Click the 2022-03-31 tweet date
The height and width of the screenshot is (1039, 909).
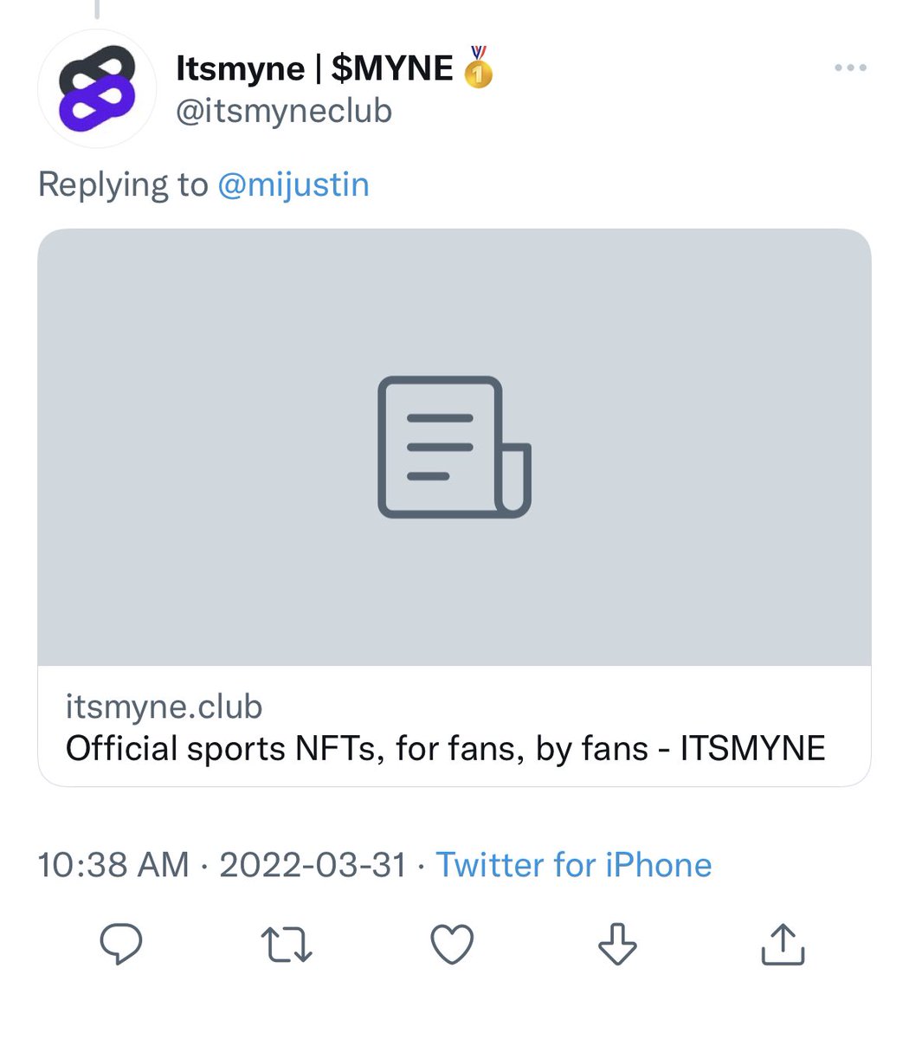point(313,865)
